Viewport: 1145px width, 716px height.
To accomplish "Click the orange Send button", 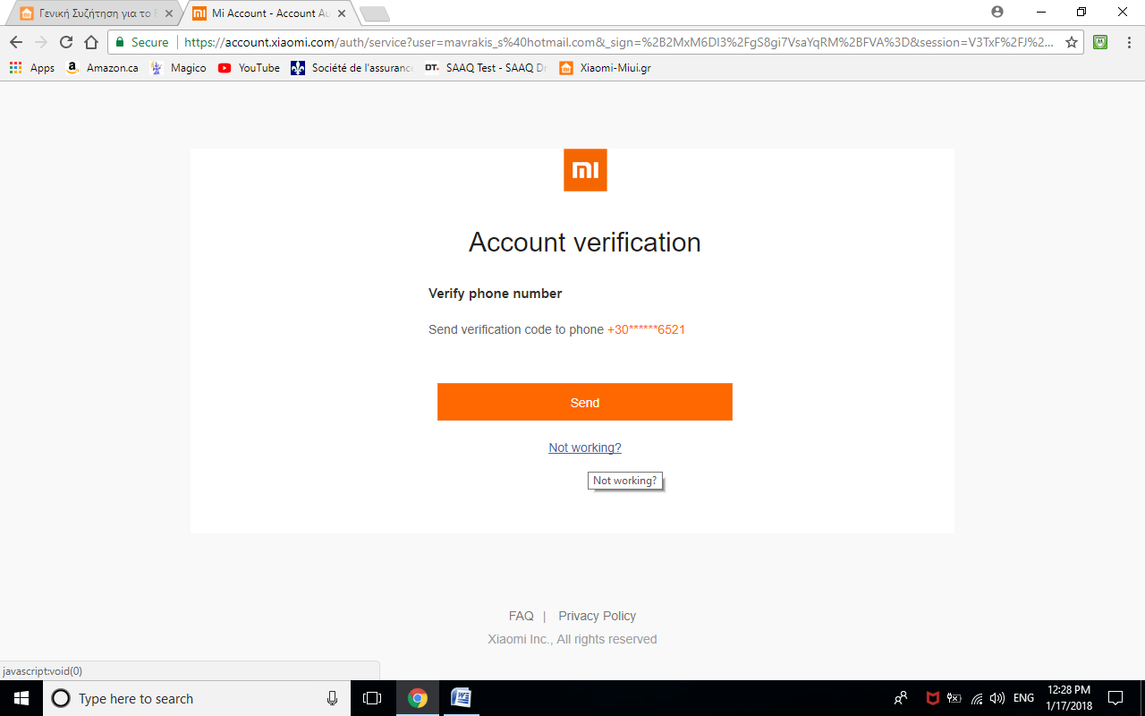I will pos(585,402).
